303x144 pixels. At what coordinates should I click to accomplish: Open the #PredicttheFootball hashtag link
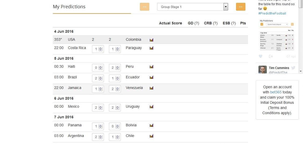click(x=272, y=13)
